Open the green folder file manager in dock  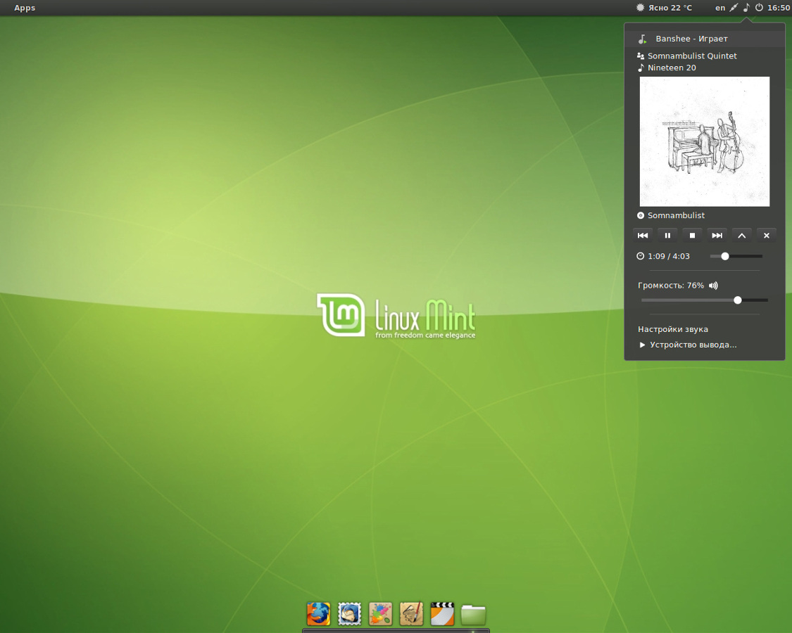tap(473, 615)
